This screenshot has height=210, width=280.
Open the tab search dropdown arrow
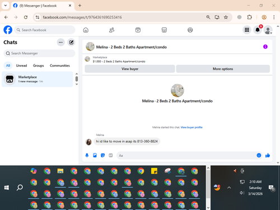[x=6, y=6]
